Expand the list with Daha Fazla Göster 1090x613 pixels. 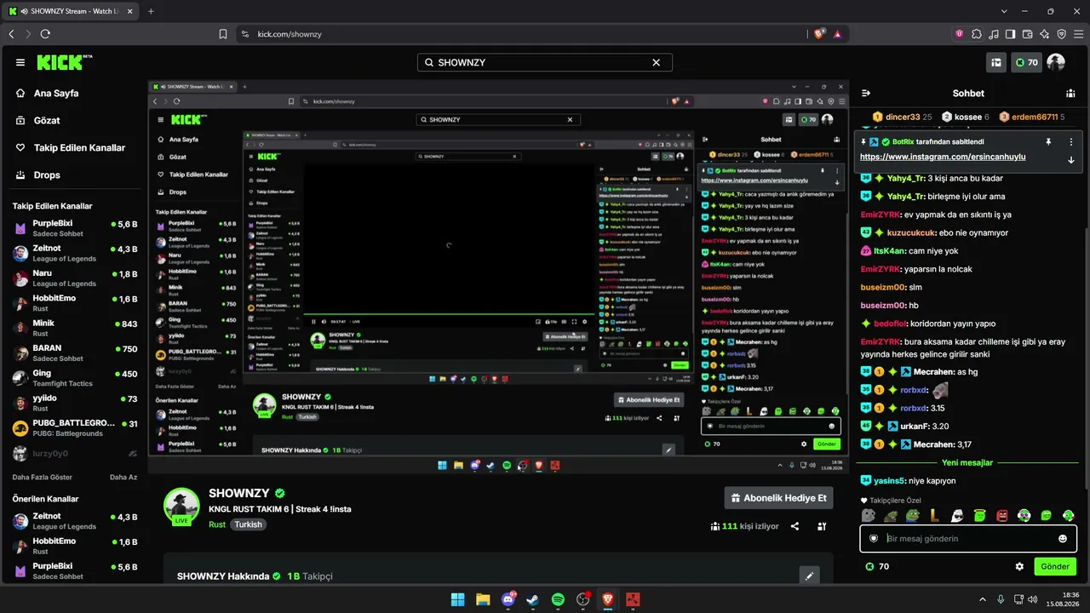pos(43,477)
